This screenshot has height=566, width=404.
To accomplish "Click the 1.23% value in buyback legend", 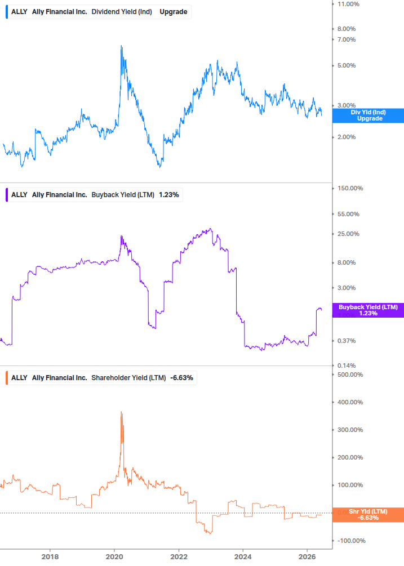I will (169, 194).
